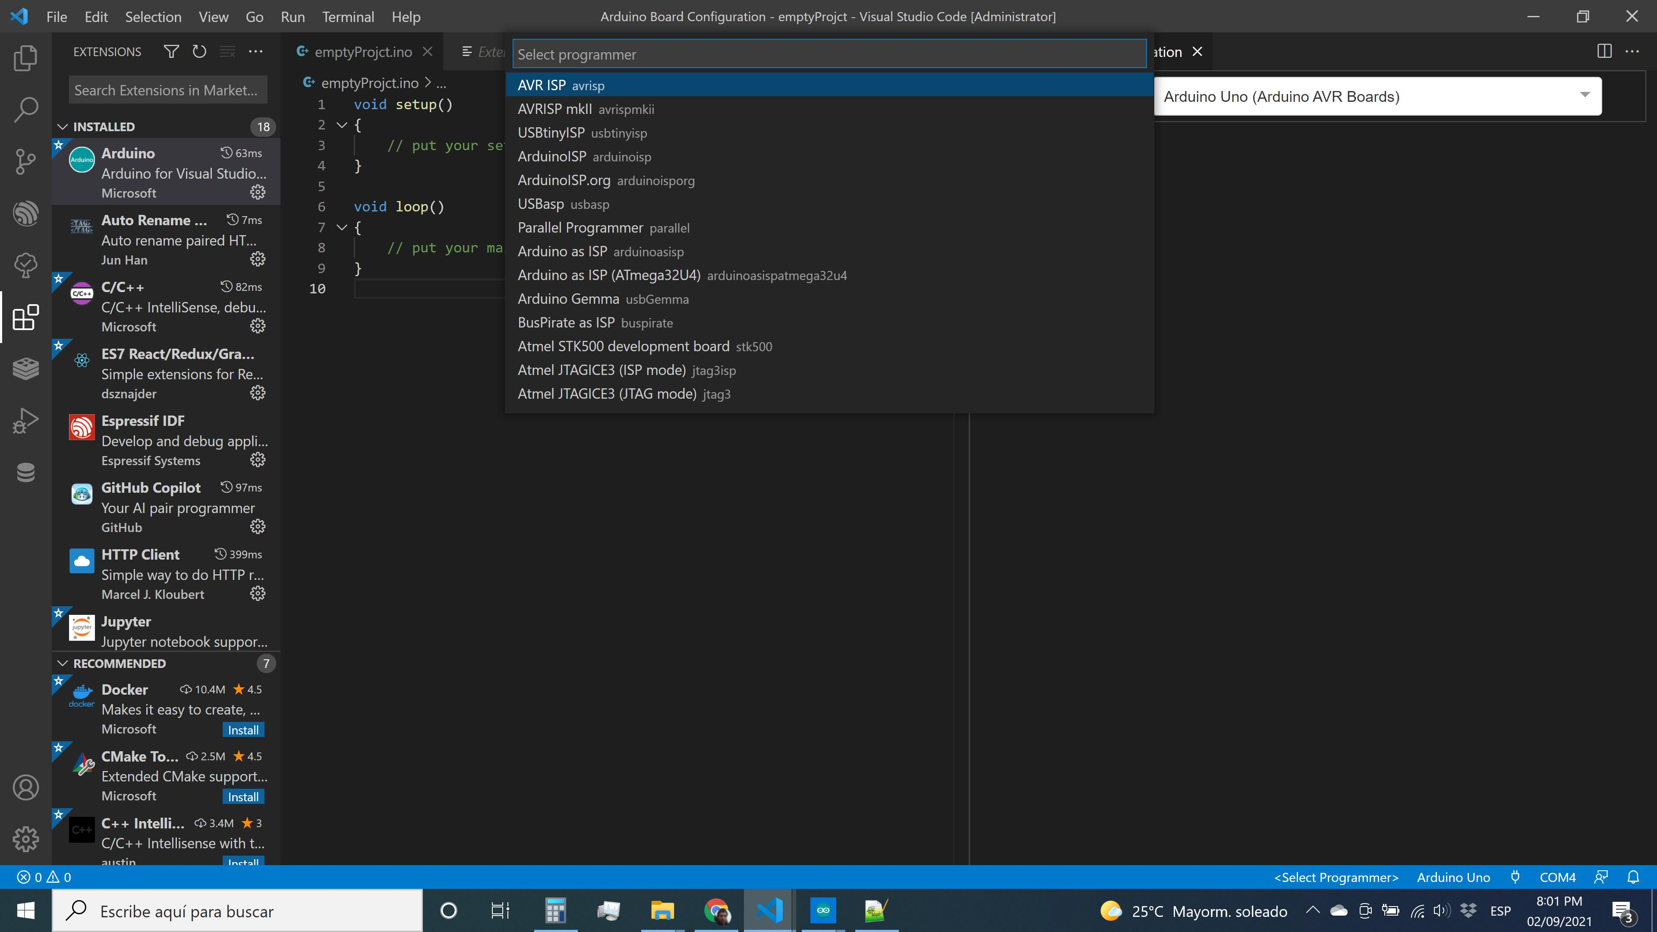1657x932 pixels.
Task: Click the split editor right icon
Action: click(x=1604, y=51)
